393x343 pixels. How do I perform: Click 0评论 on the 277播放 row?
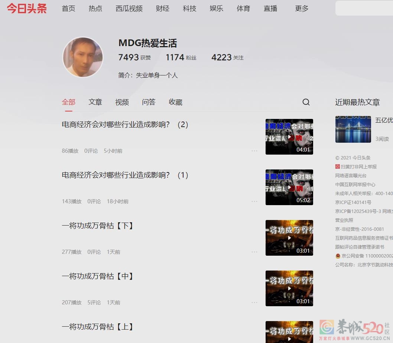94,252
